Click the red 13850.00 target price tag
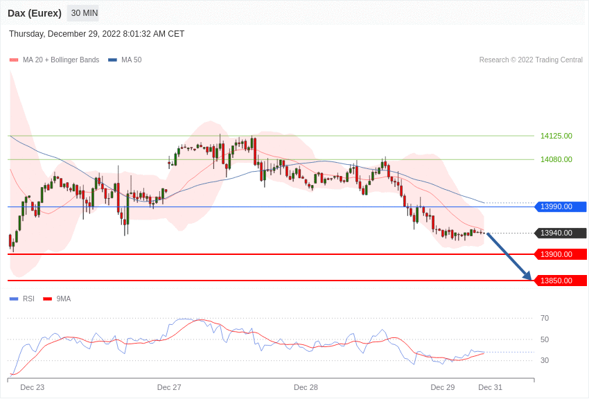589x399 pixels. click(x=561, y=281)
